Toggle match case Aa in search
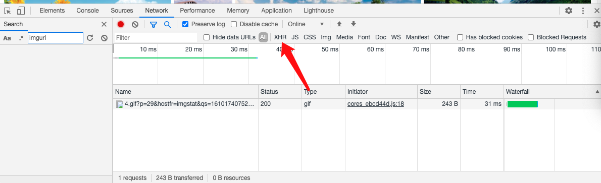The width and height of the screenshot is (601, 183). click(7, 38)
